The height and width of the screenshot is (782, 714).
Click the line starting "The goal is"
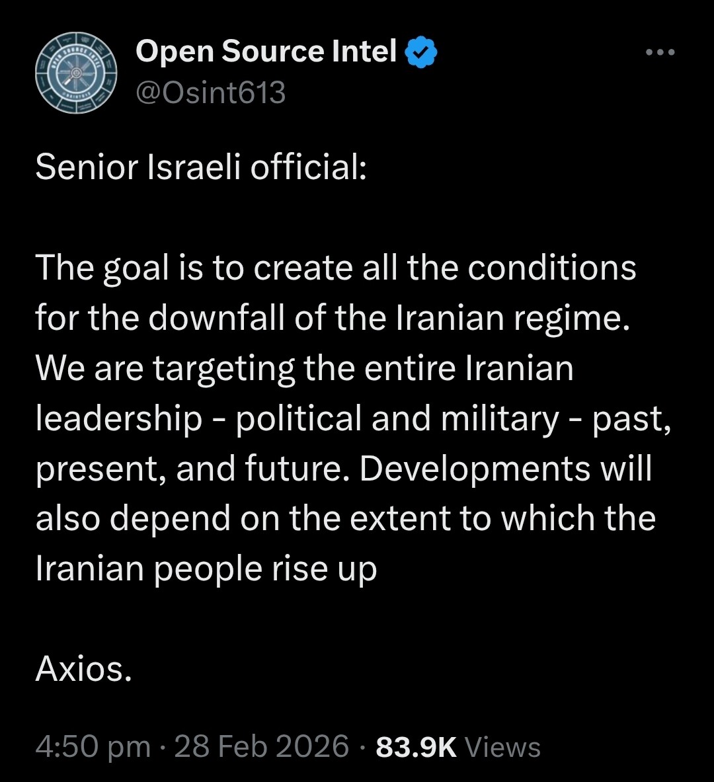[x=336, y=268]
